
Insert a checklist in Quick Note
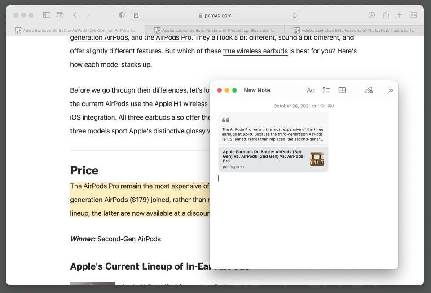click(x=326, y=90)
